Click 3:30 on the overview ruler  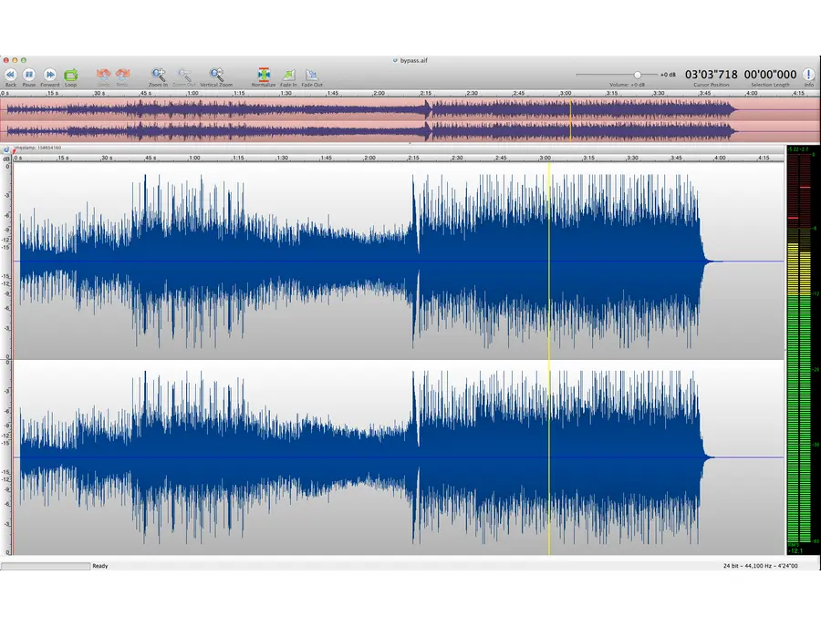[658, 93]
